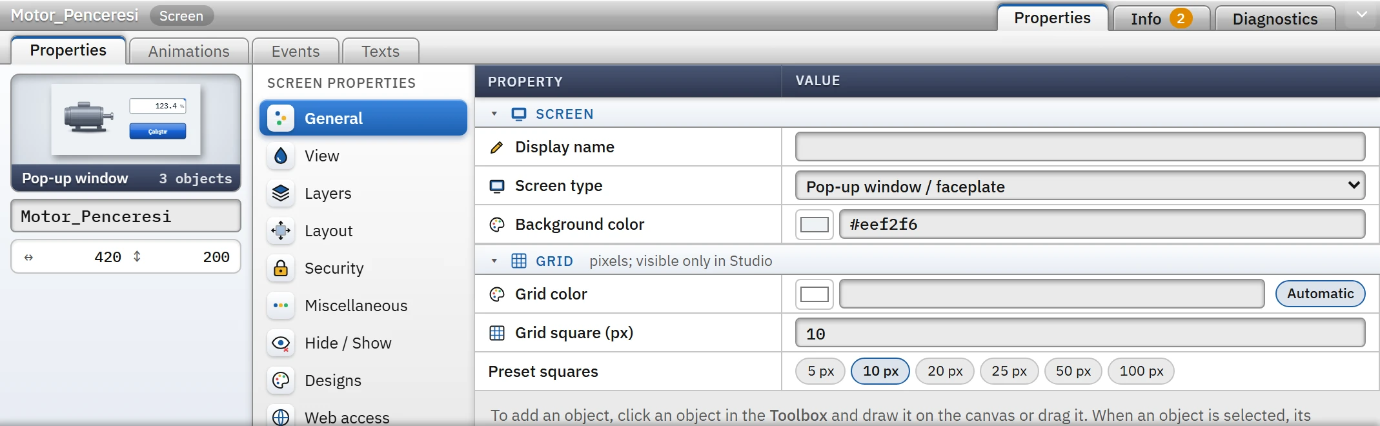
Task: Select the Layers category row
Action: point(363,193)
